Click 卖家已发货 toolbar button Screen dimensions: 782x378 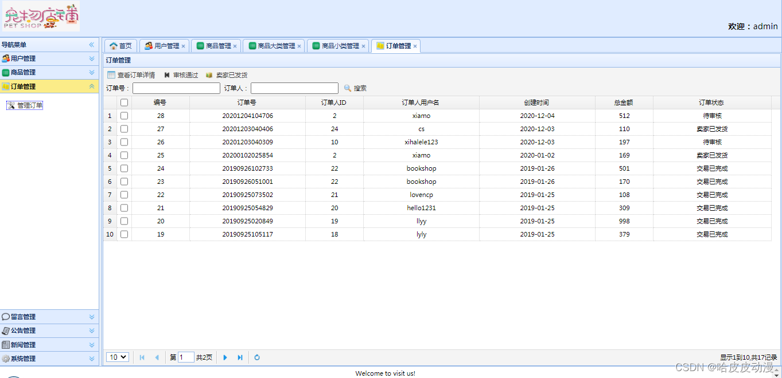(227, 75)
